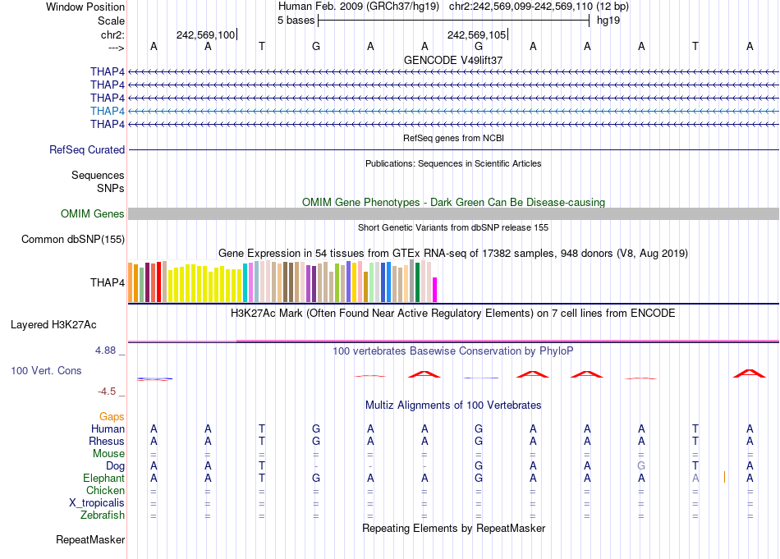The height and width of the screenshot is (559, 780).
Task: Open the RefSeq Curated track label
Action: point(87,149)
